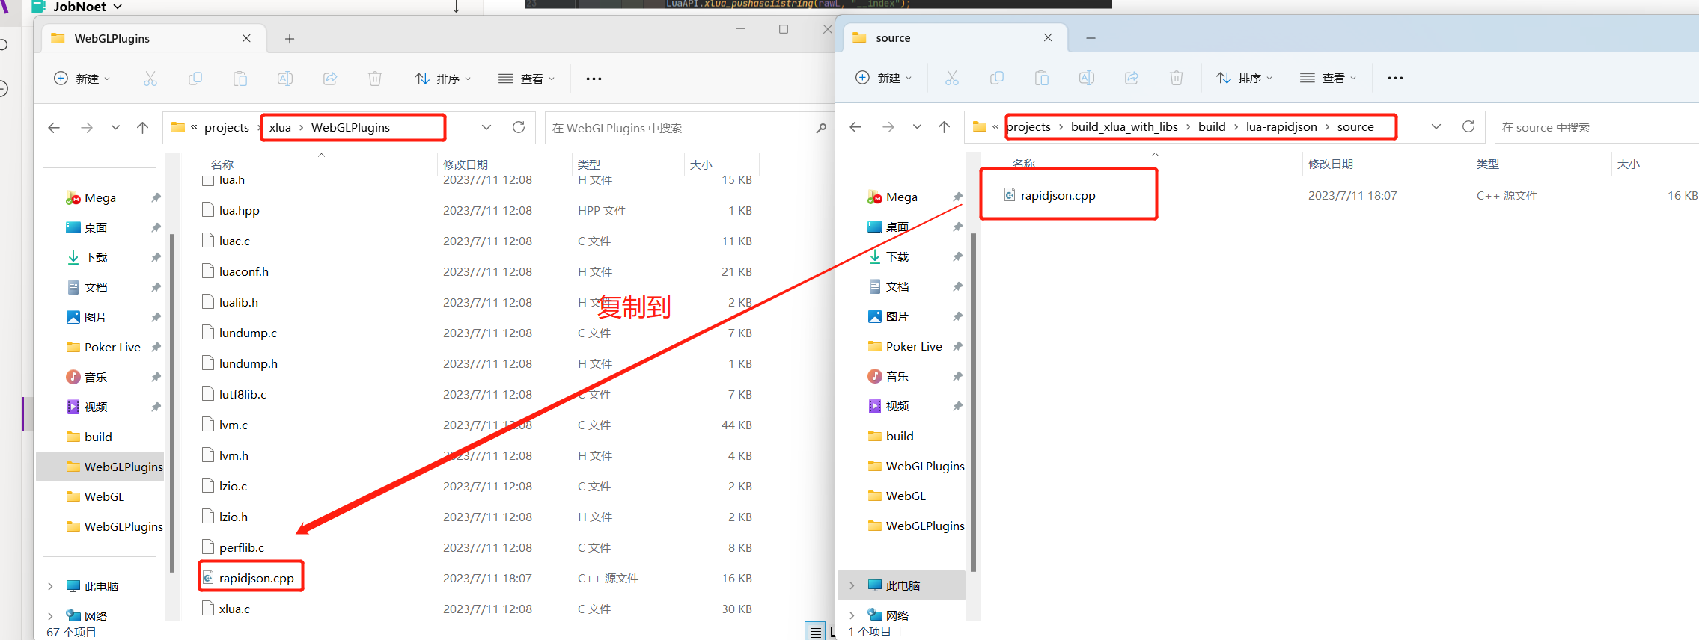The image size is (1699, 640).
Task: Open Sort dropdown in source window
Action: click(1245, 78)
